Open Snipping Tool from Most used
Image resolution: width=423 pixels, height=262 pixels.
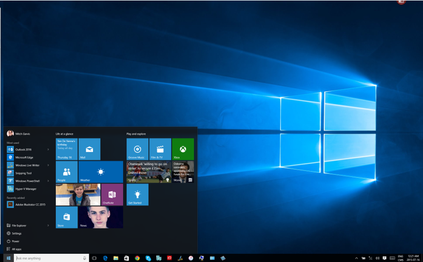click(23, 173)
